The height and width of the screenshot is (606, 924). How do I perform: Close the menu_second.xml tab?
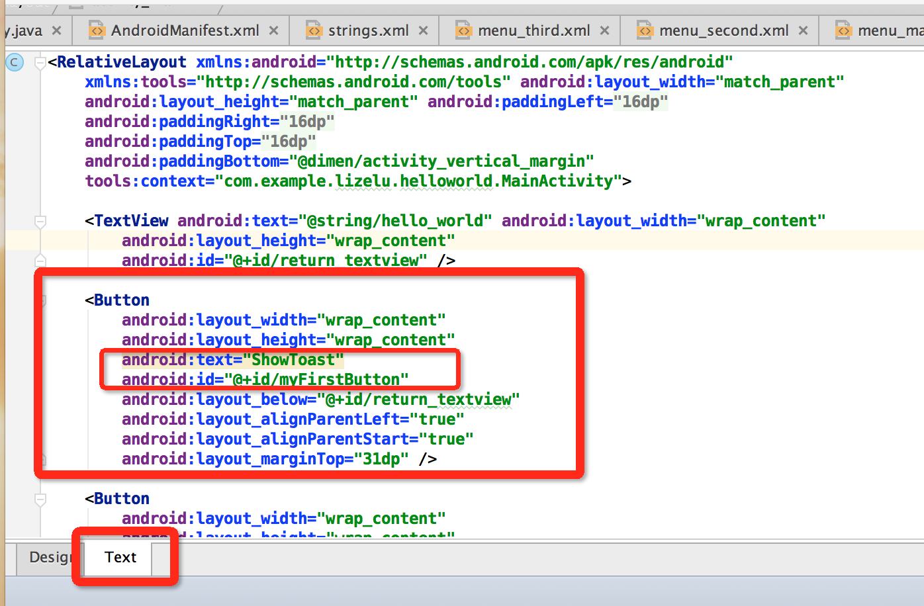(803, 30)
